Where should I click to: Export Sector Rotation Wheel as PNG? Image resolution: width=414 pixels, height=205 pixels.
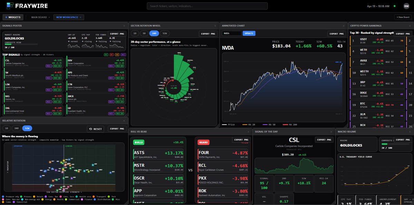208,33
